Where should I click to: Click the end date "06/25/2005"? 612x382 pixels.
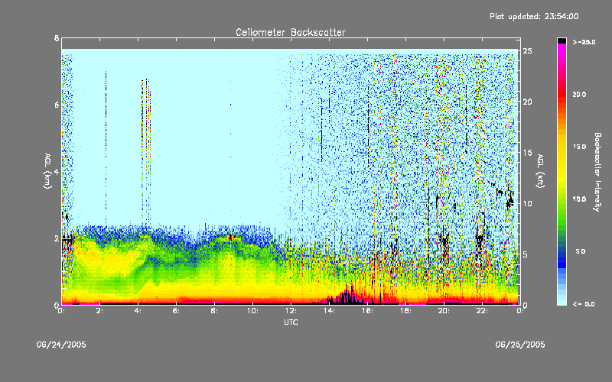[520, 345]
